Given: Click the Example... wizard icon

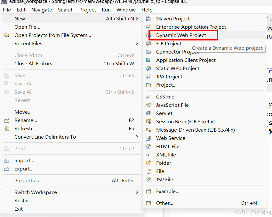Looking at the screenshot, I should coord(148,191).
